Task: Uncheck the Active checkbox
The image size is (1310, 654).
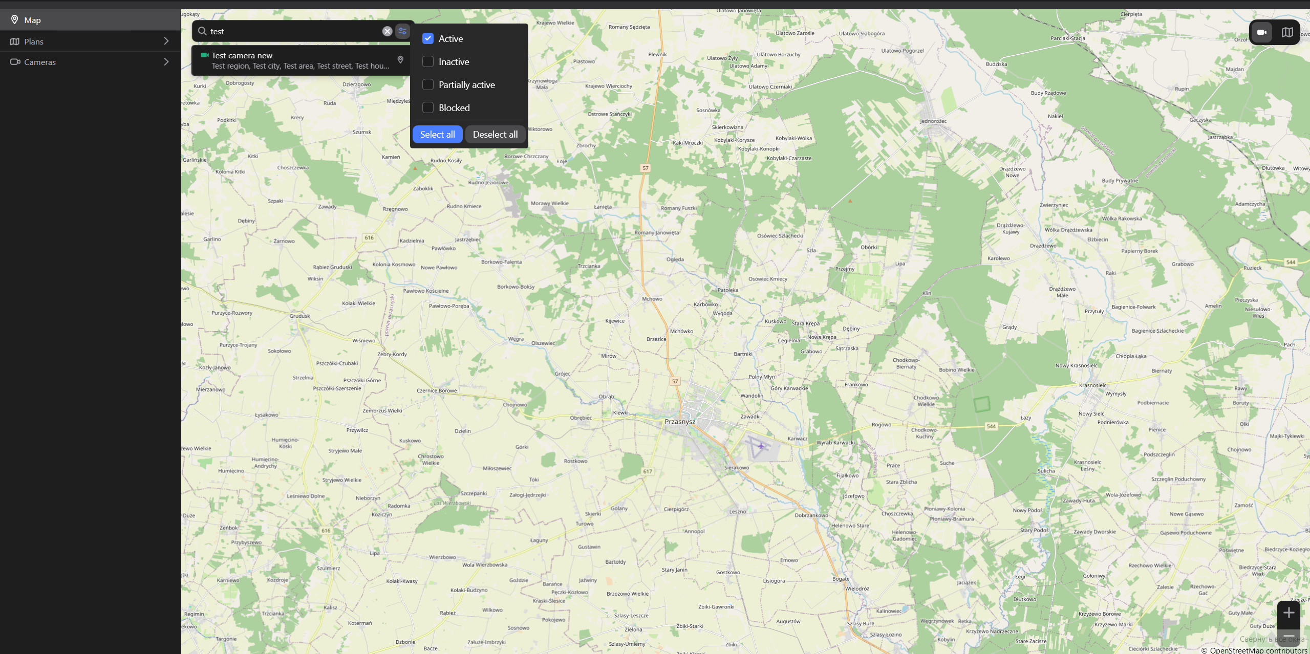Action: pyautogui.click(x=428, y=38)
